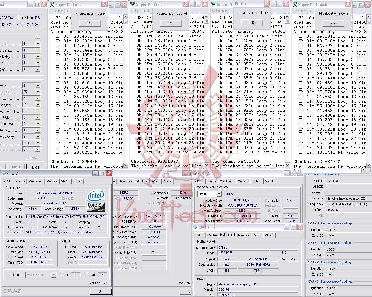Click OK in the Finish dialog above checksum 3D8E432C

tap(333, 23)
